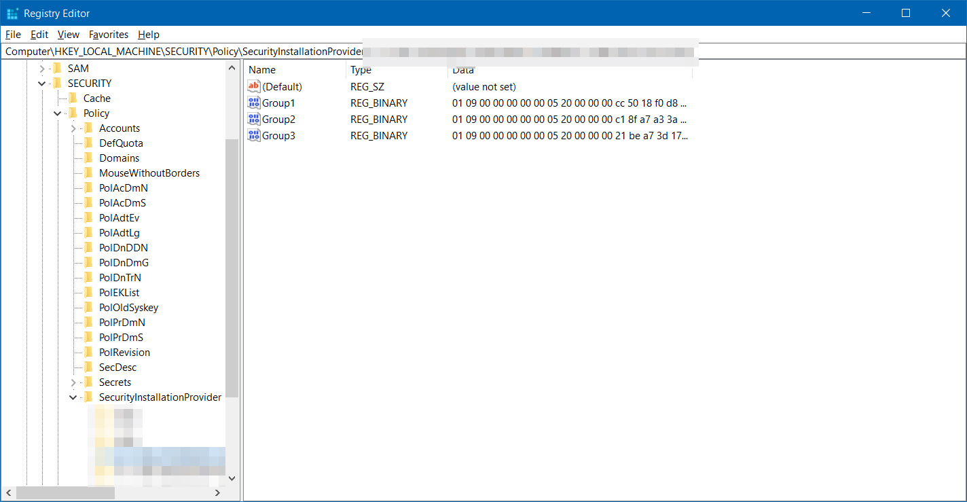Open the View menu

click(69, 35)
